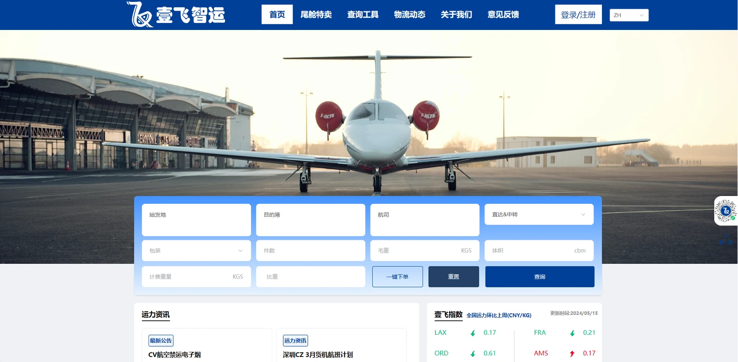
Task: Click the 0.61 value for ORD
Action: 490,353
